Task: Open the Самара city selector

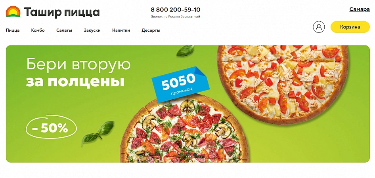Action: [360, 9]
